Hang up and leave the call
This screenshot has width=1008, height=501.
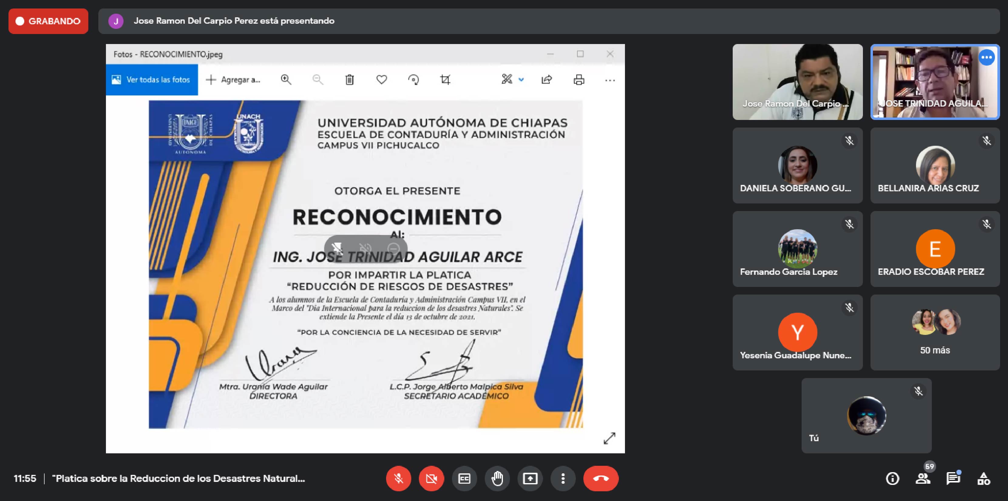click(x=601, y=478)
